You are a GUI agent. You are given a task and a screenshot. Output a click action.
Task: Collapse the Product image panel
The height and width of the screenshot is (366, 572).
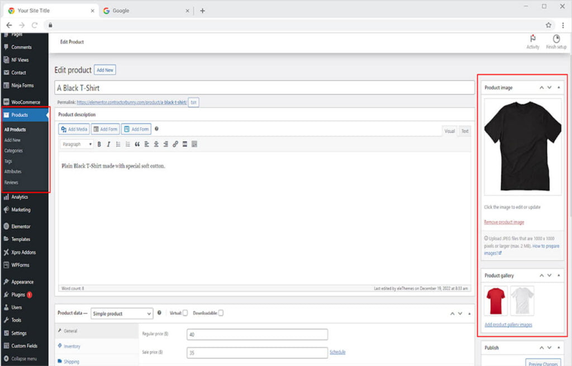559,88
